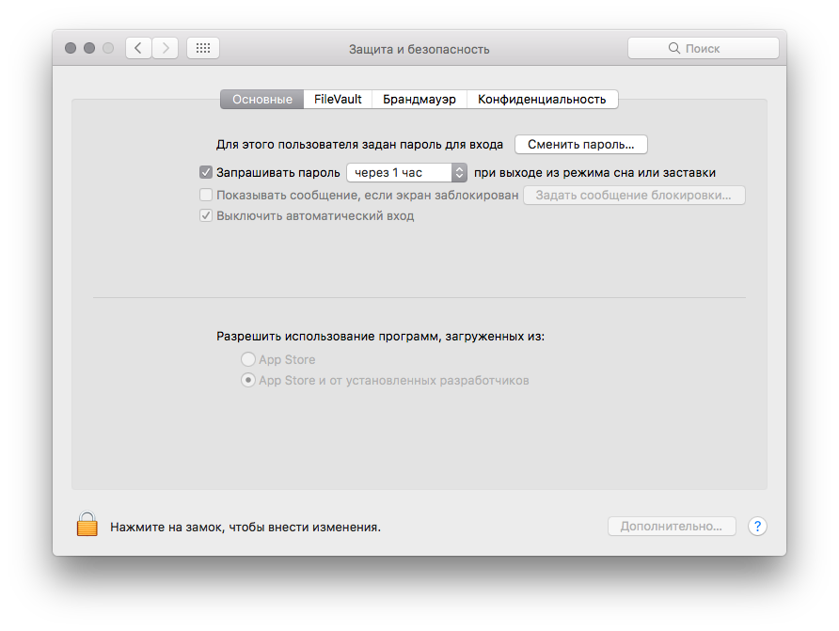This screenshot has height=631, width=839.
Task: Toggle the Запрашивать пароль checkbox
Action: coord(206,172)
